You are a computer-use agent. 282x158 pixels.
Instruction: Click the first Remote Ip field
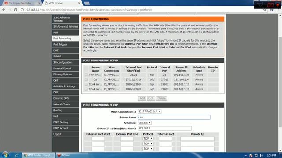[x=197, y=139]
